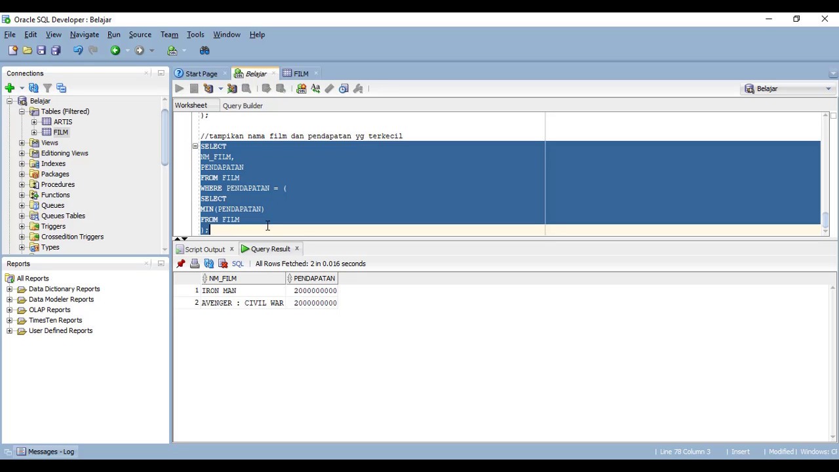839x472 pixels.
Task: Undo the last edit
Action: (78, 50)
